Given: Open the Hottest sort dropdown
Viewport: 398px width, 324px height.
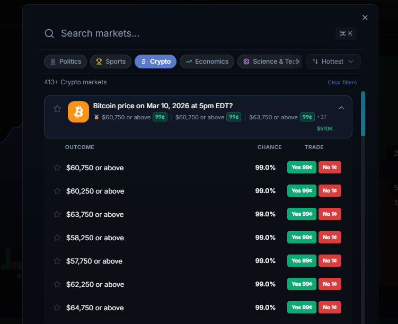Looking at the screenshot, I should (333, 62).
